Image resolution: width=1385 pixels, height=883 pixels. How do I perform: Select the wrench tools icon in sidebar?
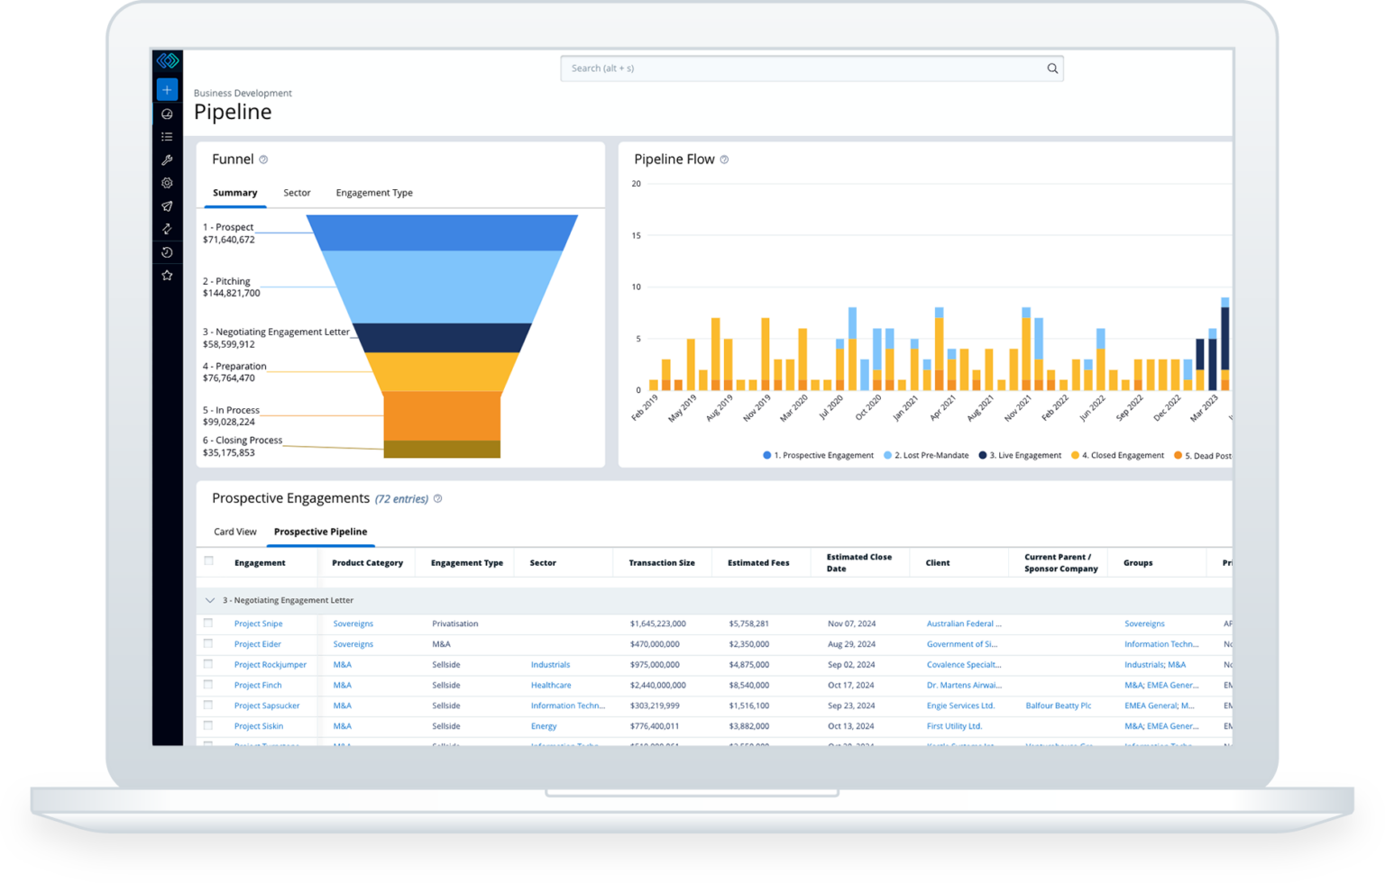pos(167,160)
